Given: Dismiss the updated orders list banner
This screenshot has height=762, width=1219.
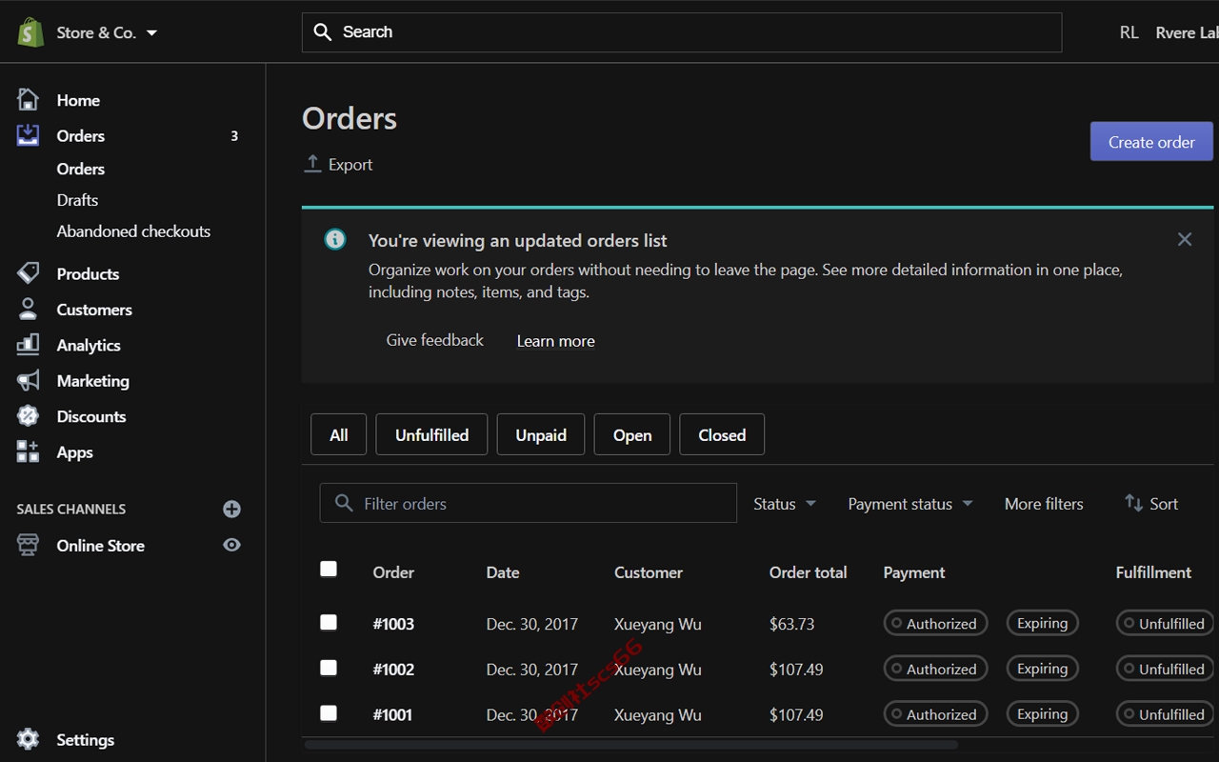Looking at the screenshot, I should (x=1185, y=239).
